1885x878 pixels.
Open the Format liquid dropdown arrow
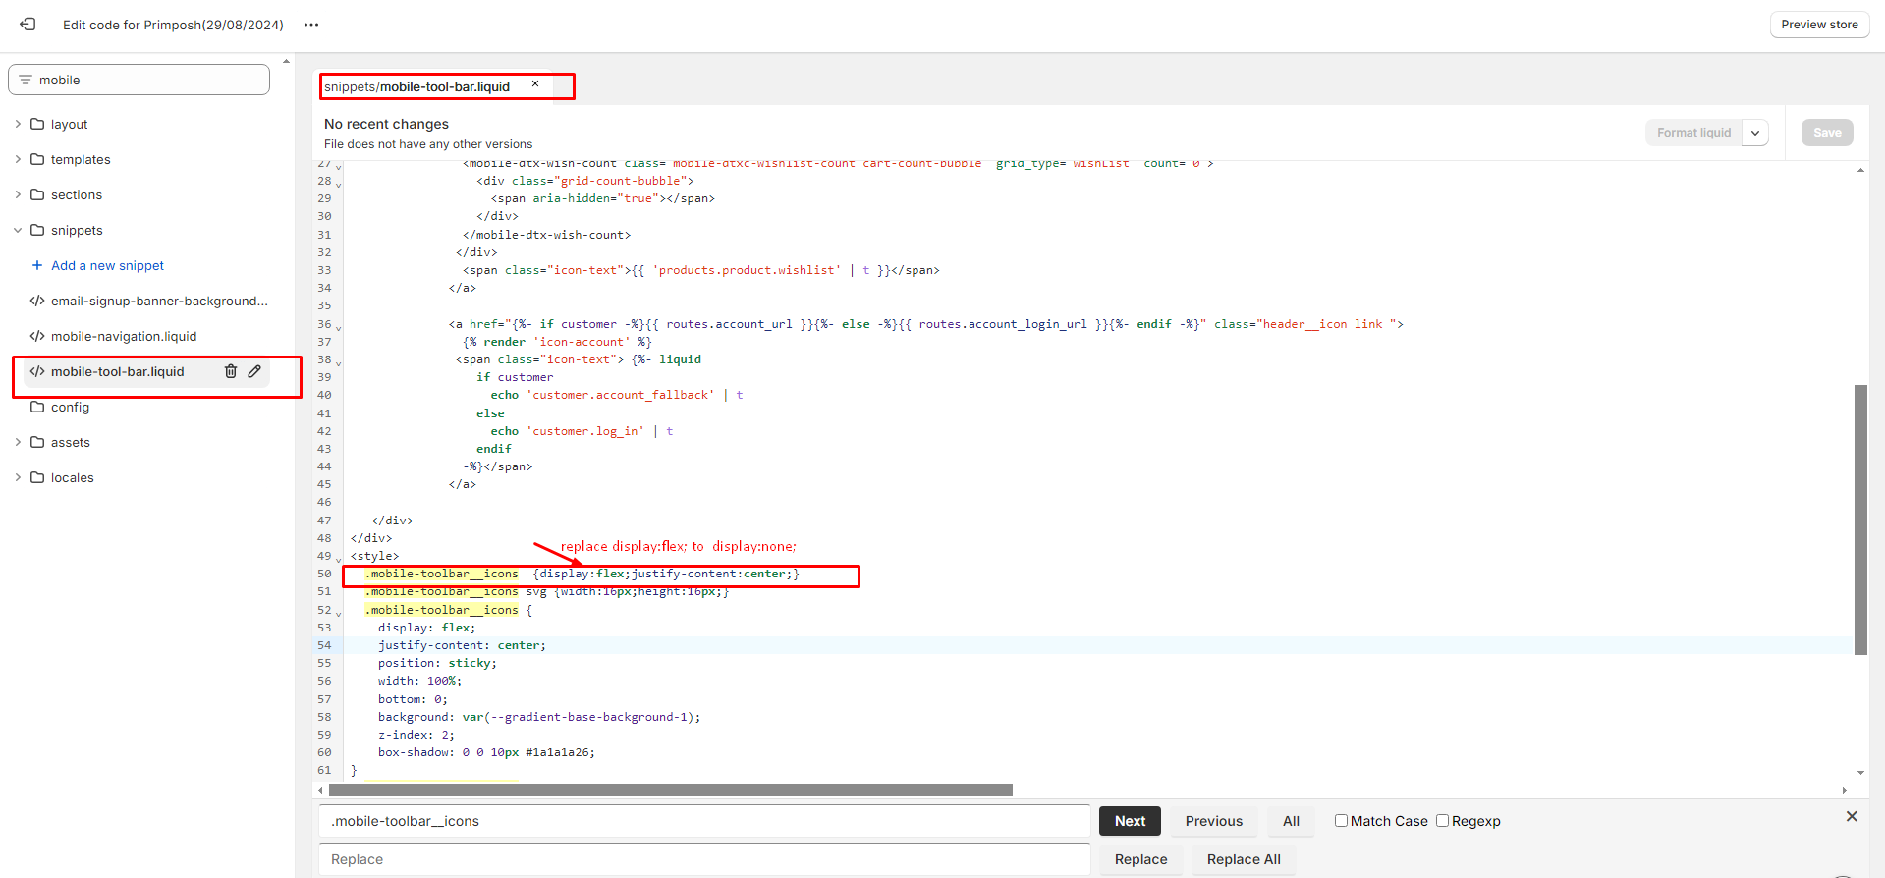[1755, 133]
